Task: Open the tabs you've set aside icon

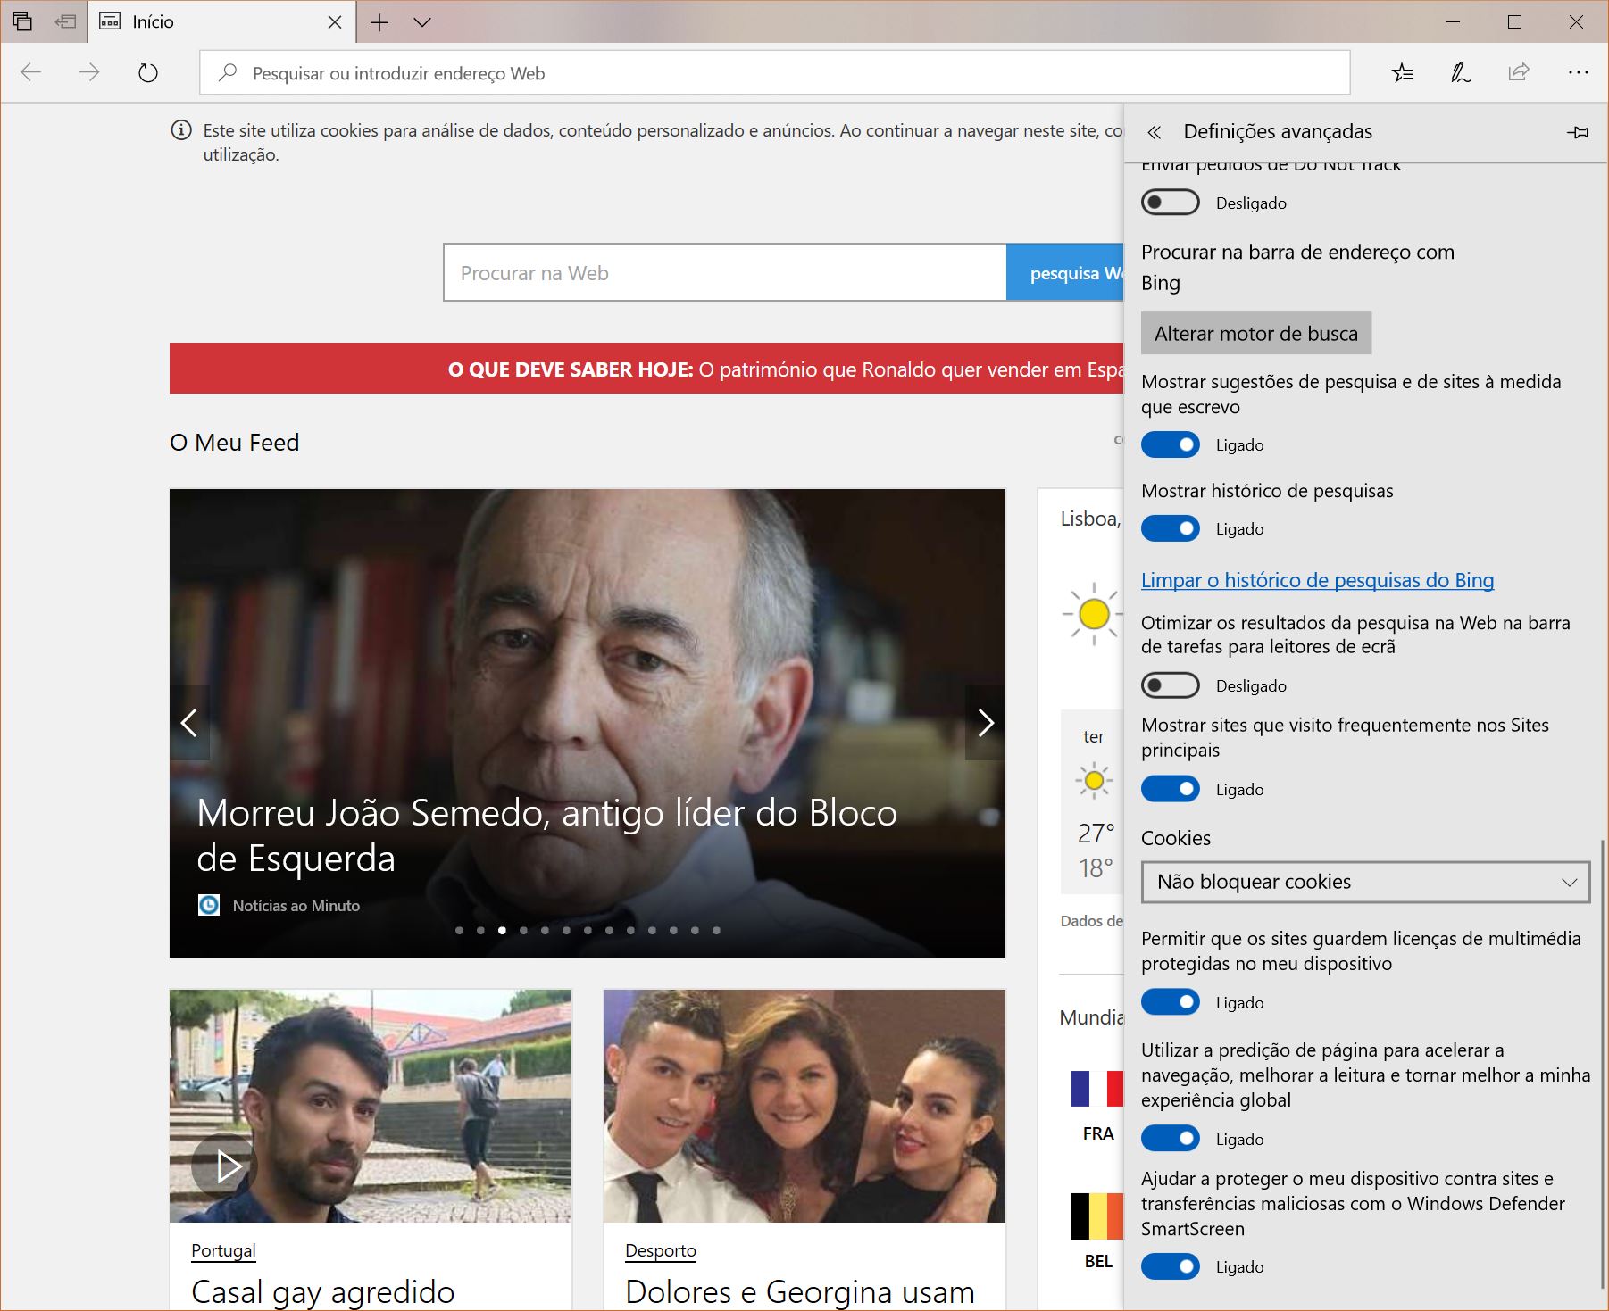Action: (x=22, y=21)
